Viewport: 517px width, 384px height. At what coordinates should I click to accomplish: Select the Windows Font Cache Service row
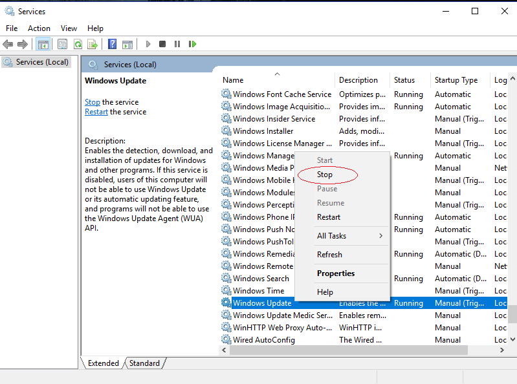[364, 94]
